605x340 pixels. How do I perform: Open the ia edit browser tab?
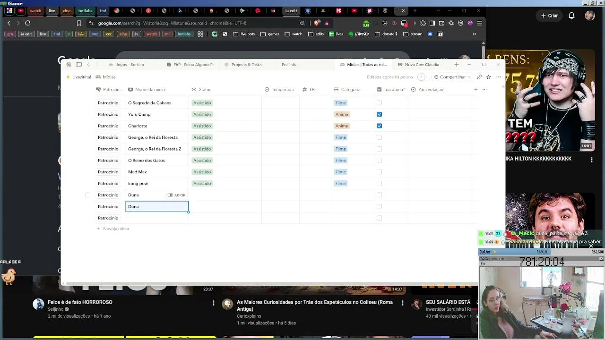(291, 10)
